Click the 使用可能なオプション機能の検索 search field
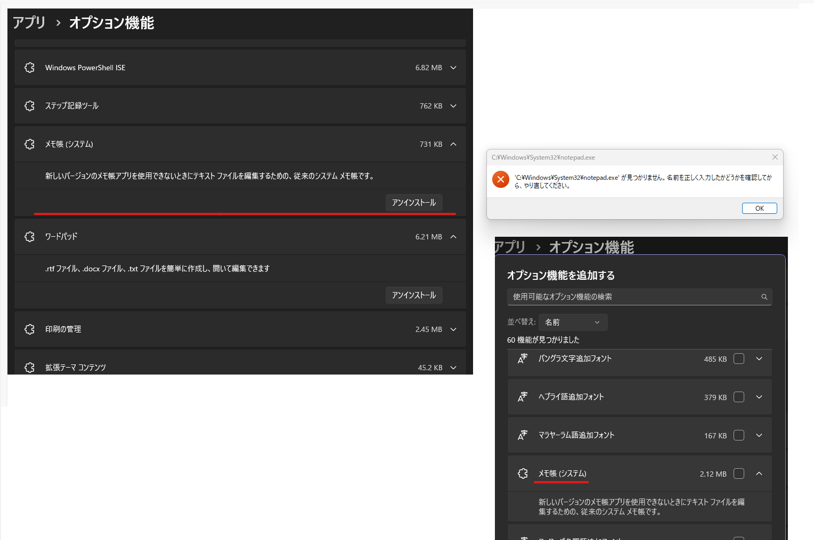 click(x=639, y=297)
